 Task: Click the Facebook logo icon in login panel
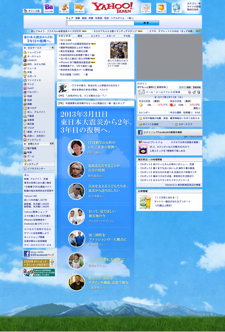[140, 132]
